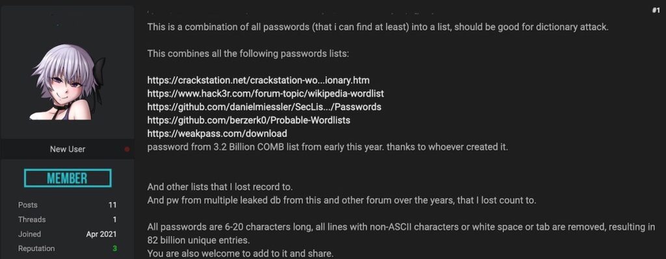Click the first line of post text
This screenshot has width=666, height=259.
[378, 27]
